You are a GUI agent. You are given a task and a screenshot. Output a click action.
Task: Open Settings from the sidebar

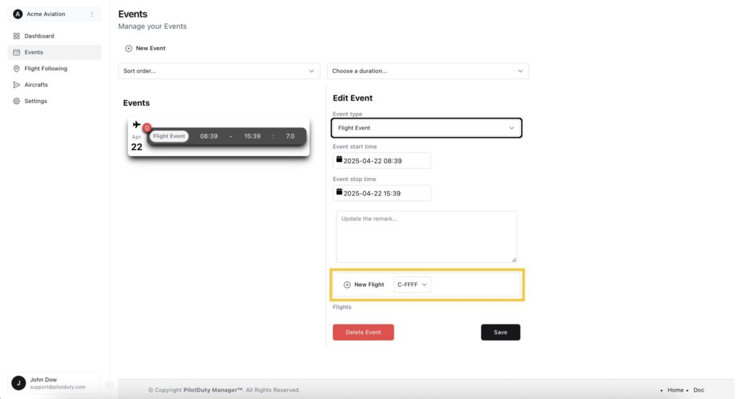(35, 101)
